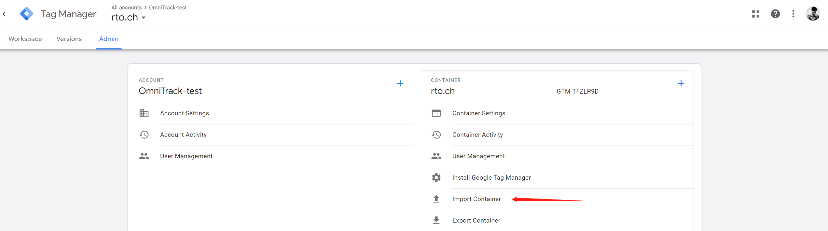Open OmniTrack-test breadcrumb link
Image resolution: width=828 pixels, height=231 pixels.
pos(168,7)
